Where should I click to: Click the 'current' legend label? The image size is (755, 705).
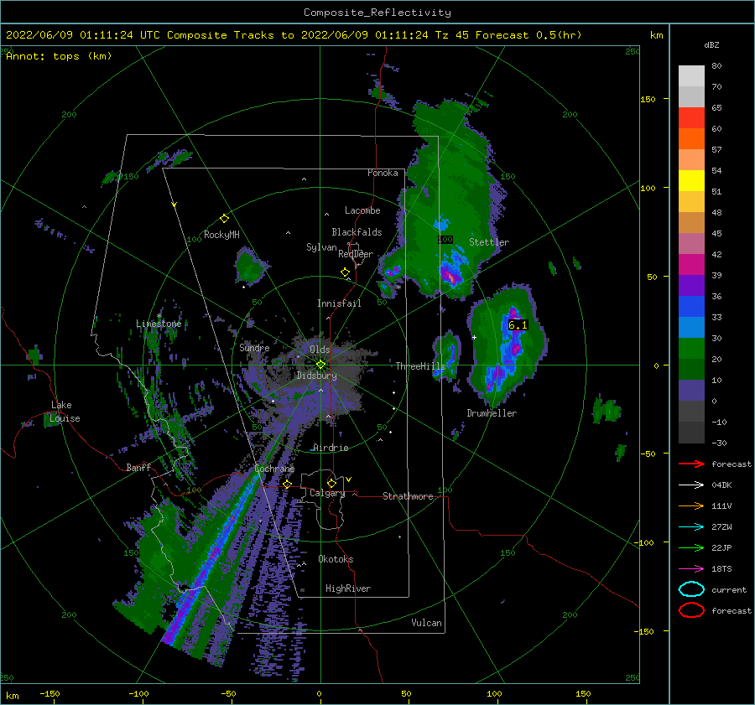click(x=729, y=590)
